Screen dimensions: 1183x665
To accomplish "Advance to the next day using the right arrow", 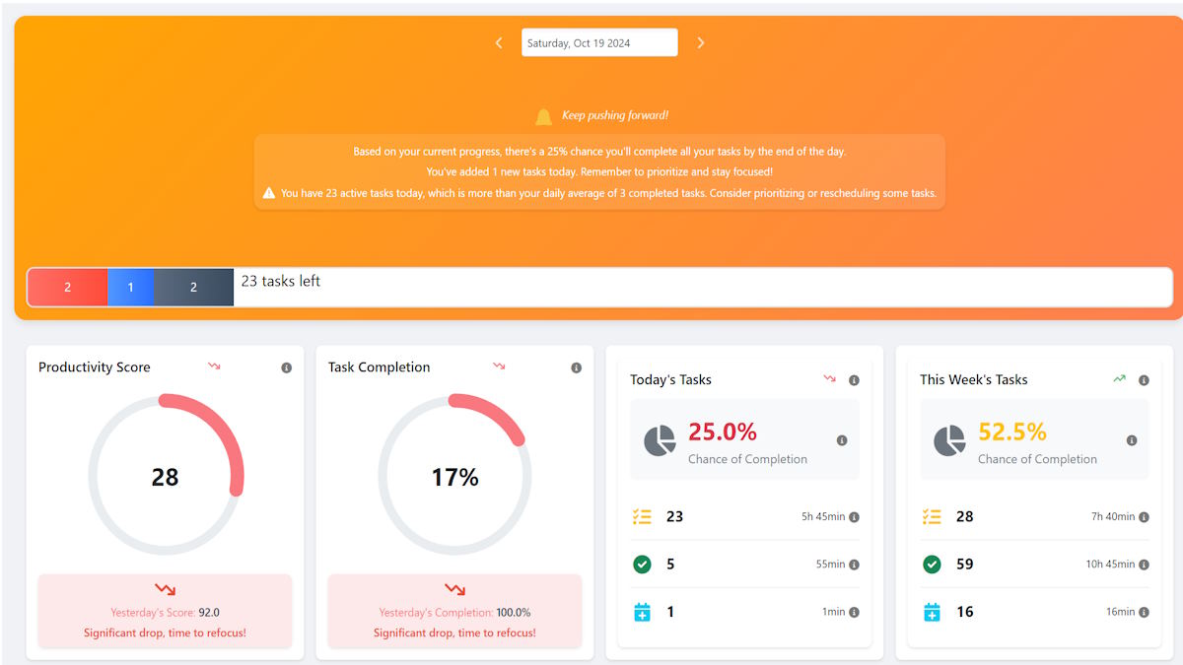I will click(x=701, y=42).
